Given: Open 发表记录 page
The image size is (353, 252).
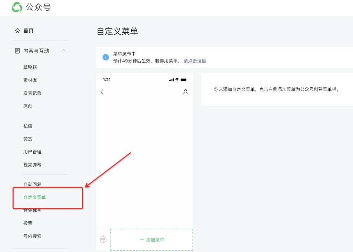Looking at the screenshot, I should (x=32, y=93).
